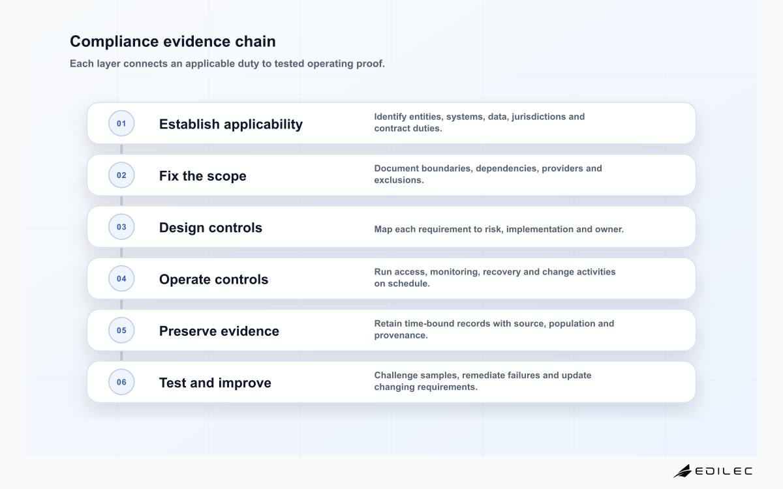Select the Preserve evidence heading
Screen dimensions: 783x489
(219, 331)
